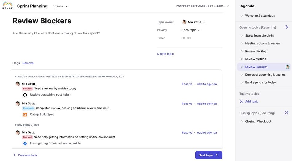Click the Next topic button
The image size is (292, 161).
tap(208, 155)
